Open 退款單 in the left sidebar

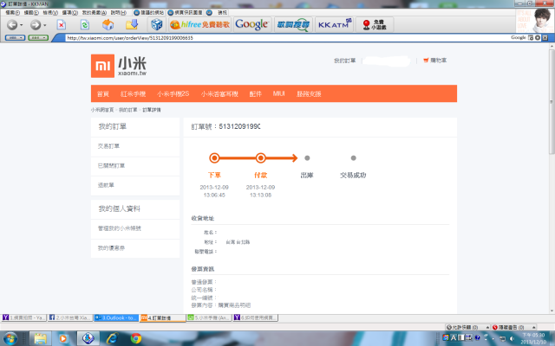(x=106, y=185)
